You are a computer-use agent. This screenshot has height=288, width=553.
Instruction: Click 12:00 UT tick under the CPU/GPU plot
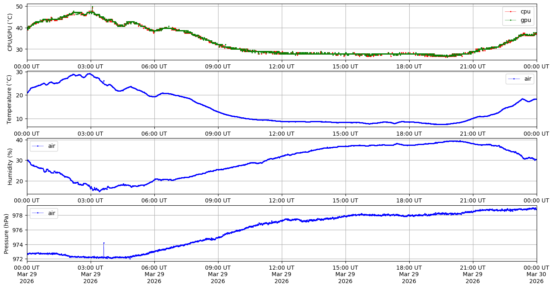[x=281, y=66]
